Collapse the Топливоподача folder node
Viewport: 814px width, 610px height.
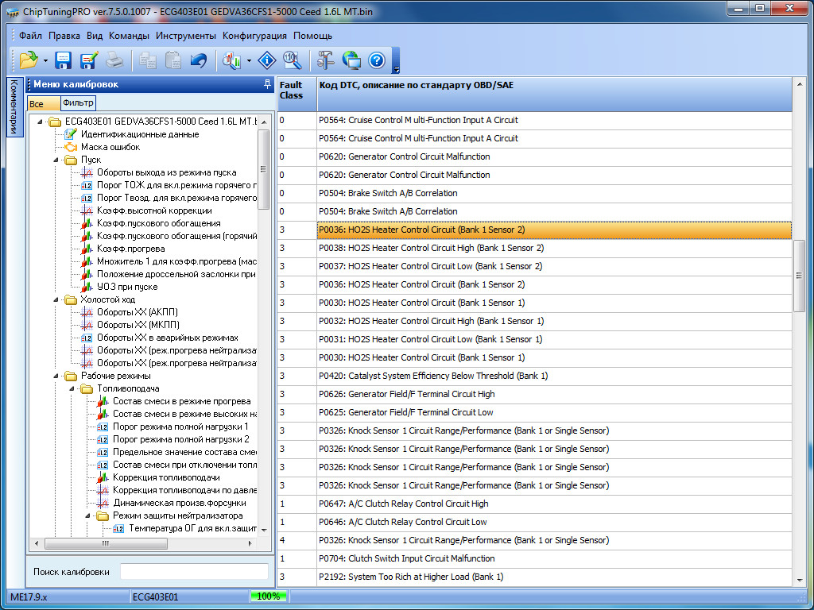point(72,388)
